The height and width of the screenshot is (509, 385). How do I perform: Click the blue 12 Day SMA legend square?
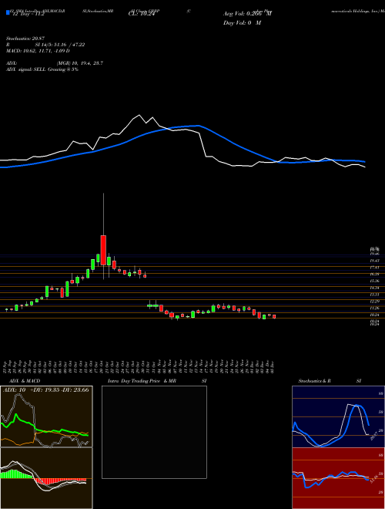8,12
